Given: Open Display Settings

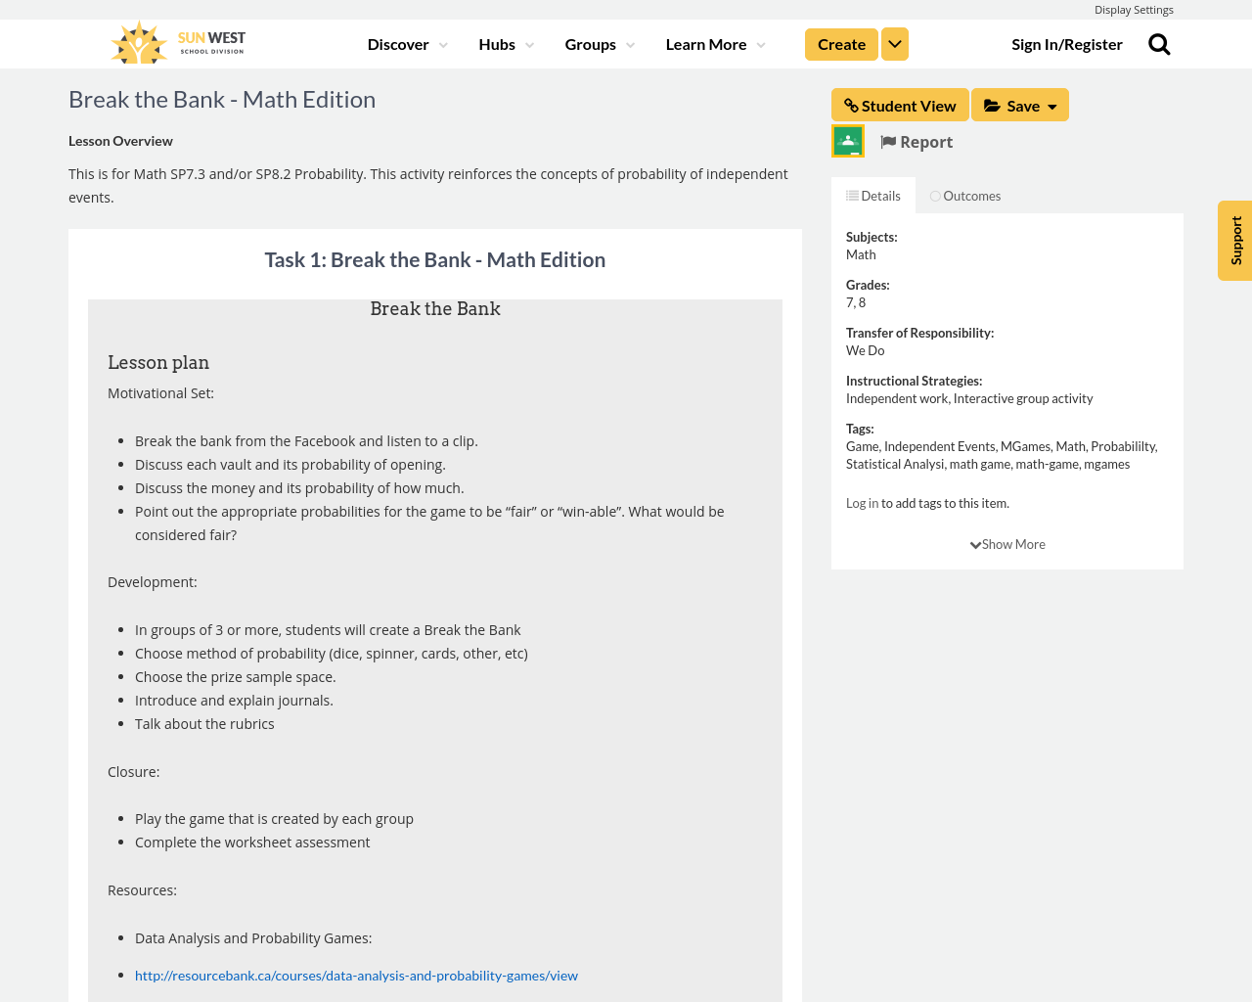Looking at the screenshot, I should [x=1134, y=8].
